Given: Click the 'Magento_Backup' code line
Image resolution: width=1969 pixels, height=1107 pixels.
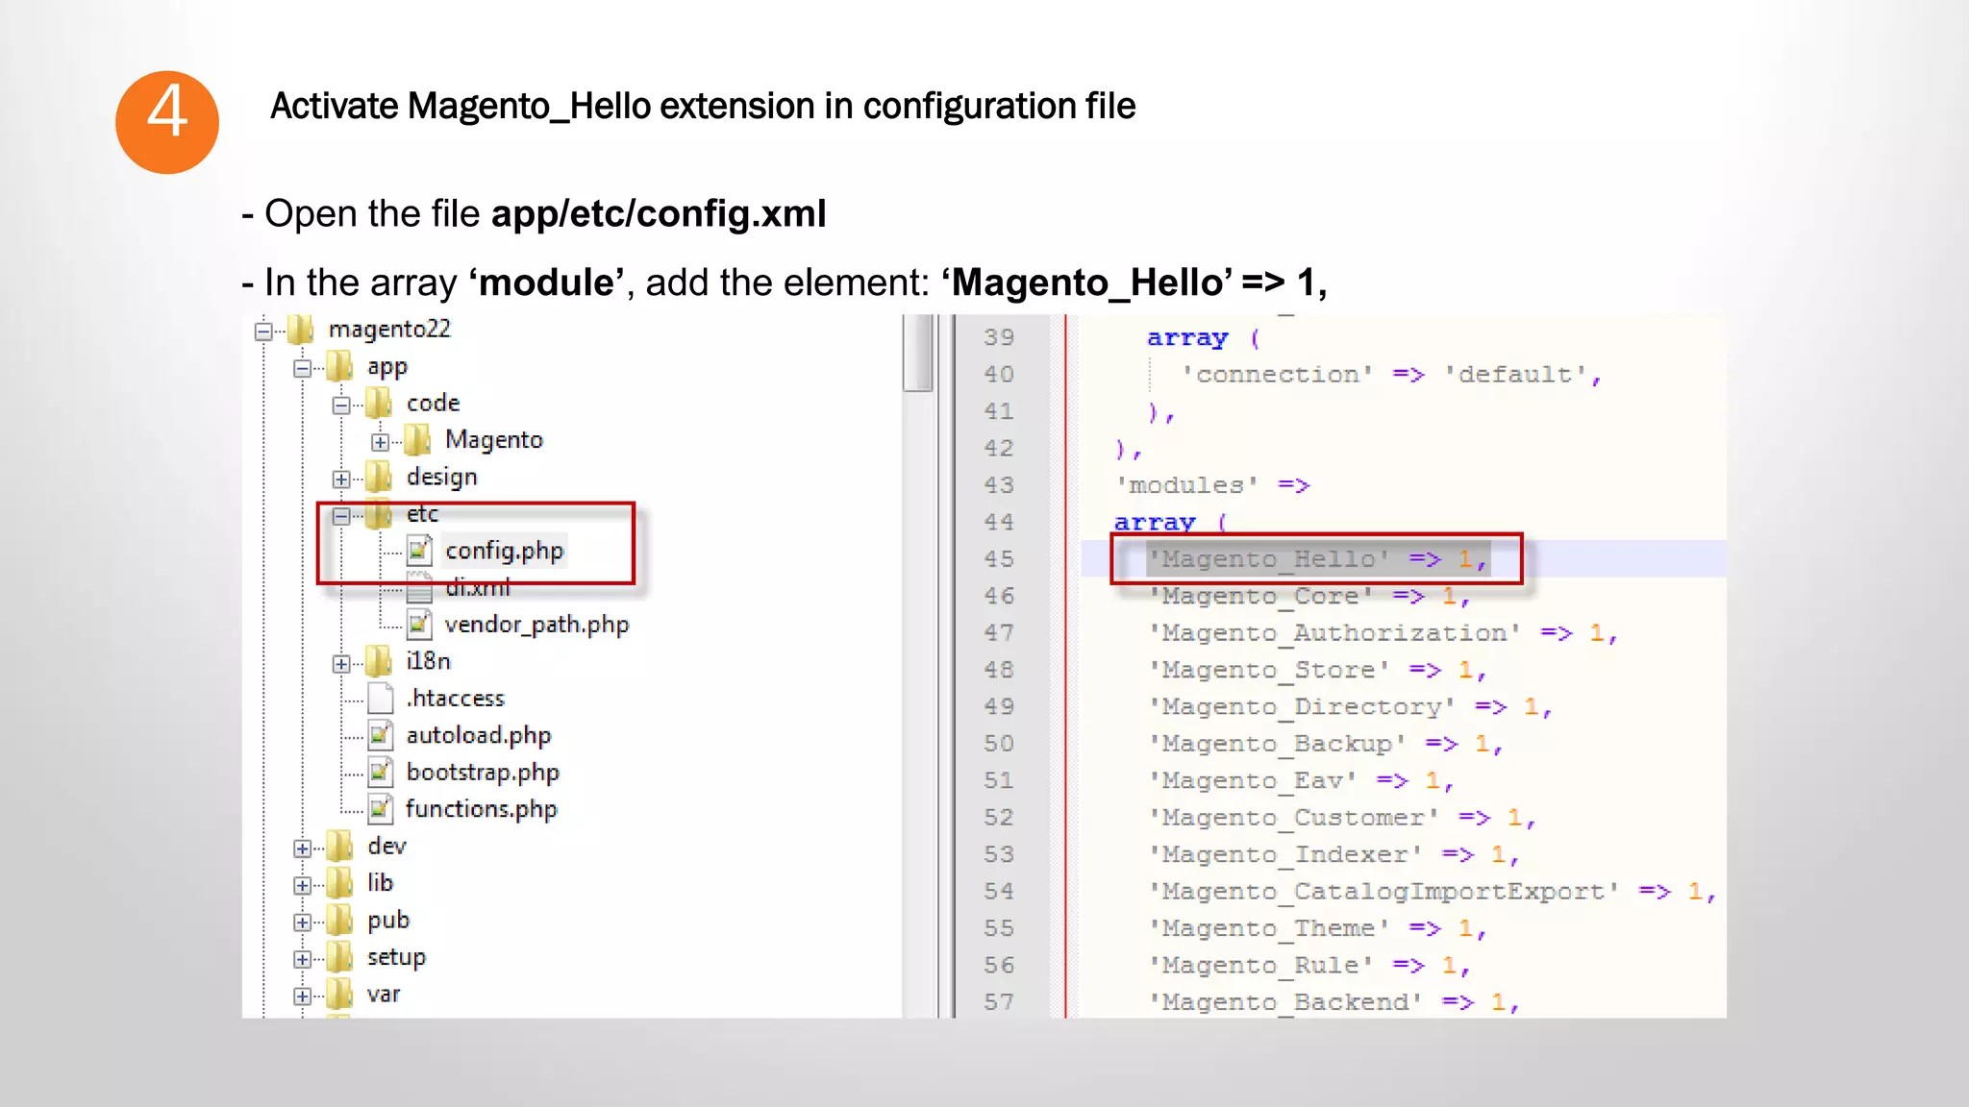Looking at the screenshot, I should [x=1326, y=744].
